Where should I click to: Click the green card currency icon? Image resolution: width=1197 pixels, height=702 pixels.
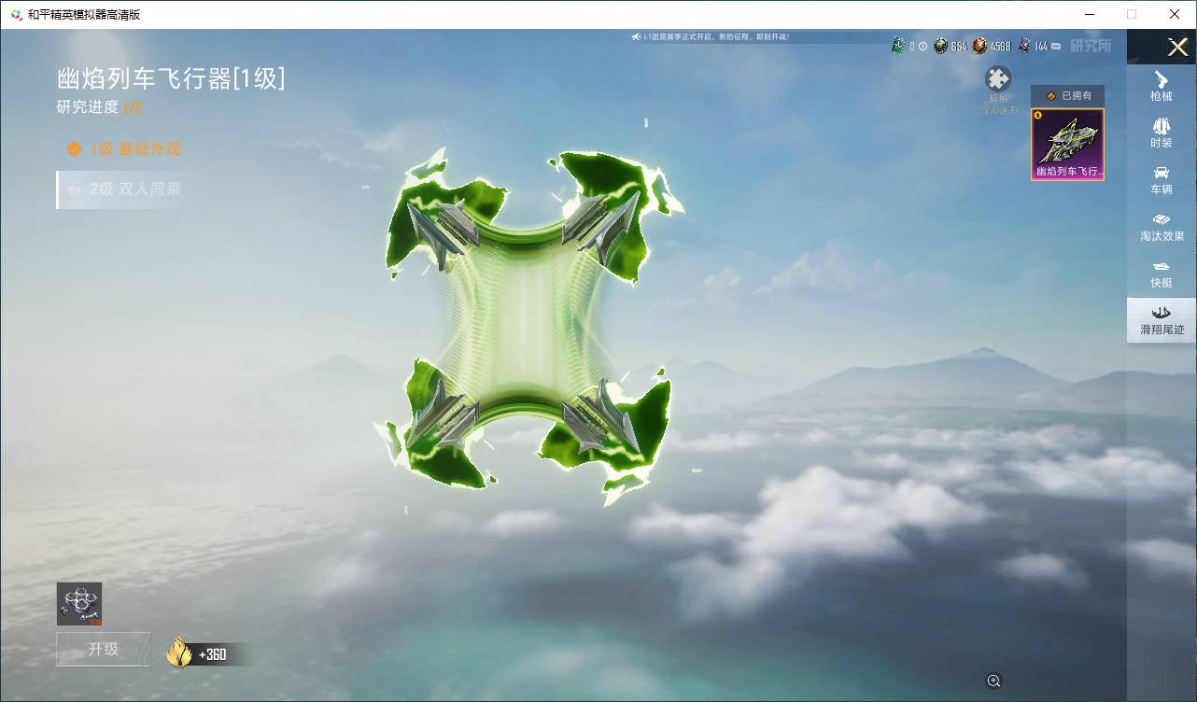pyautogui.click(x=898, y=46)
